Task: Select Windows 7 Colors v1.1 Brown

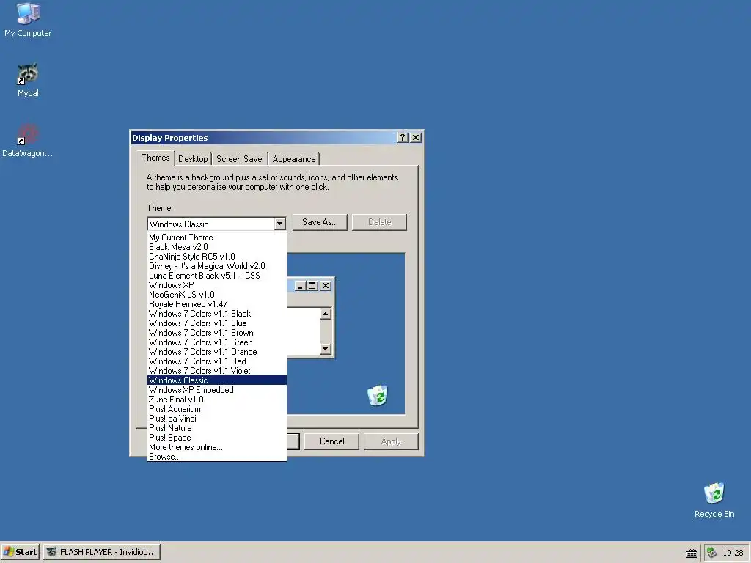Action: tap(217, 334)
